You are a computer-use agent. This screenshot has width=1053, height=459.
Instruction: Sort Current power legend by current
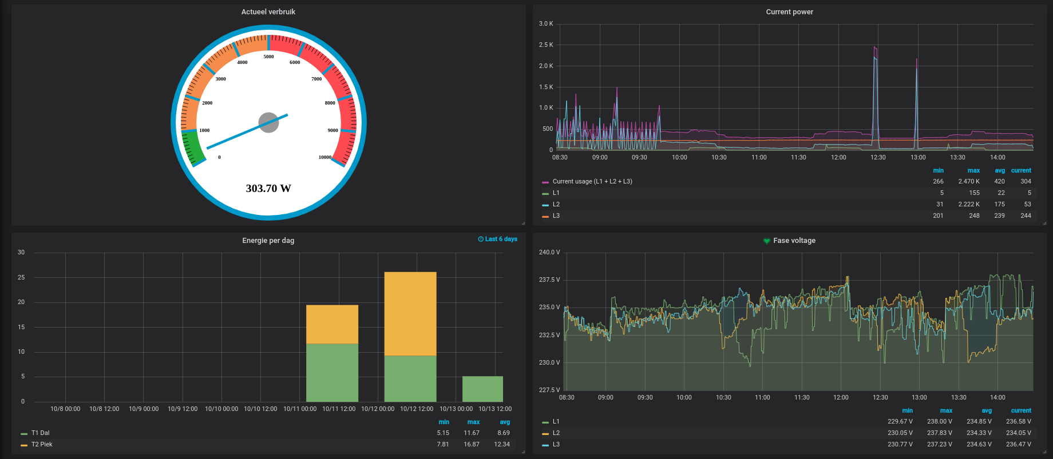click(1021, 170)
